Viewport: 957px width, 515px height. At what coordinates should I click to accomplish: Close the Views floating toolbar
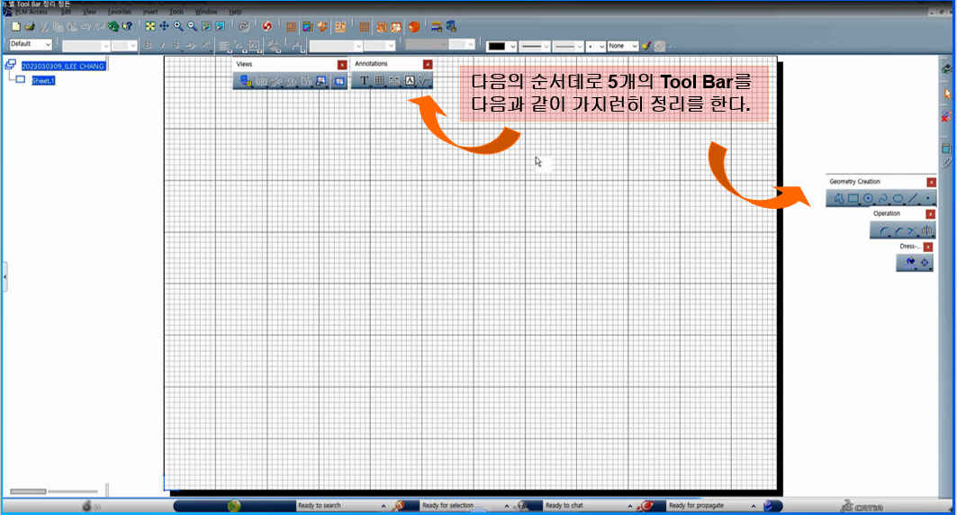pyautogui.click(x=342, y=65)
